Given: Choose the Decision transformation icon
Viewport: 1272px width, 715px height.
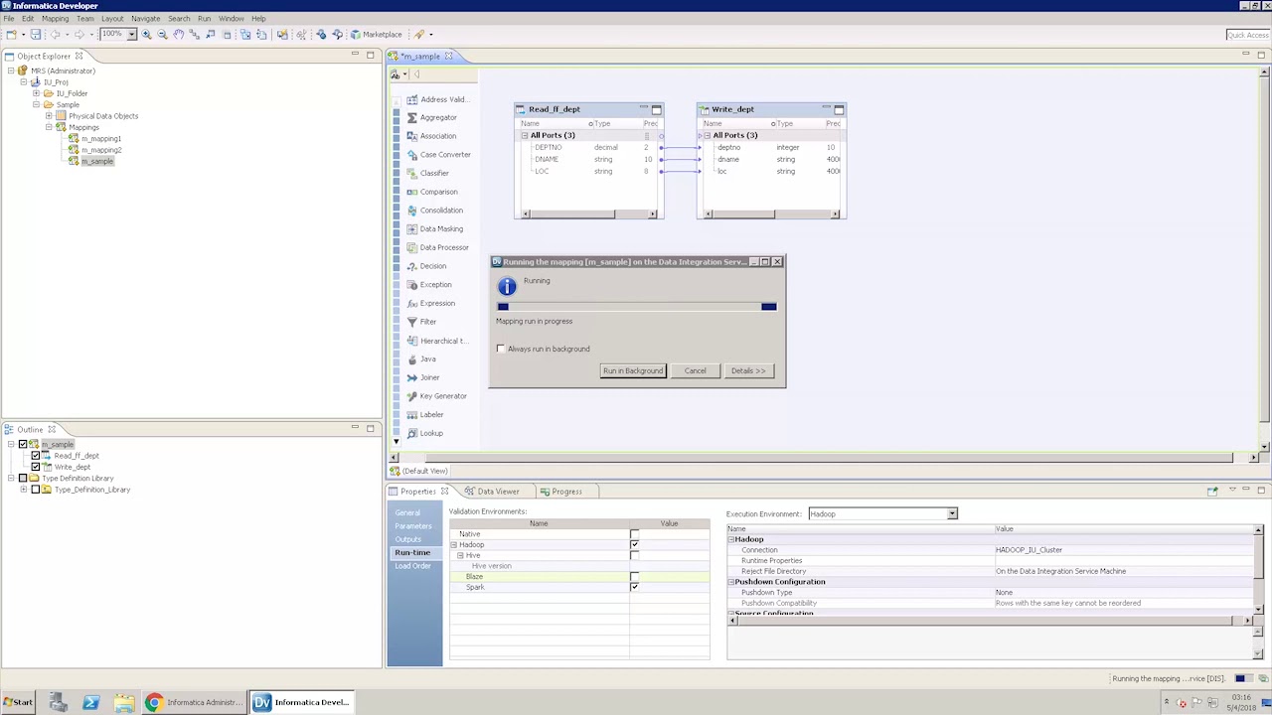Looking at the screenshot, I should (412, 266).
